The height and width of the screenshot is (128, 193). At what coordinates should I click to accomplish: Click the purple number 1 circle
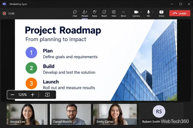[31, 52]
